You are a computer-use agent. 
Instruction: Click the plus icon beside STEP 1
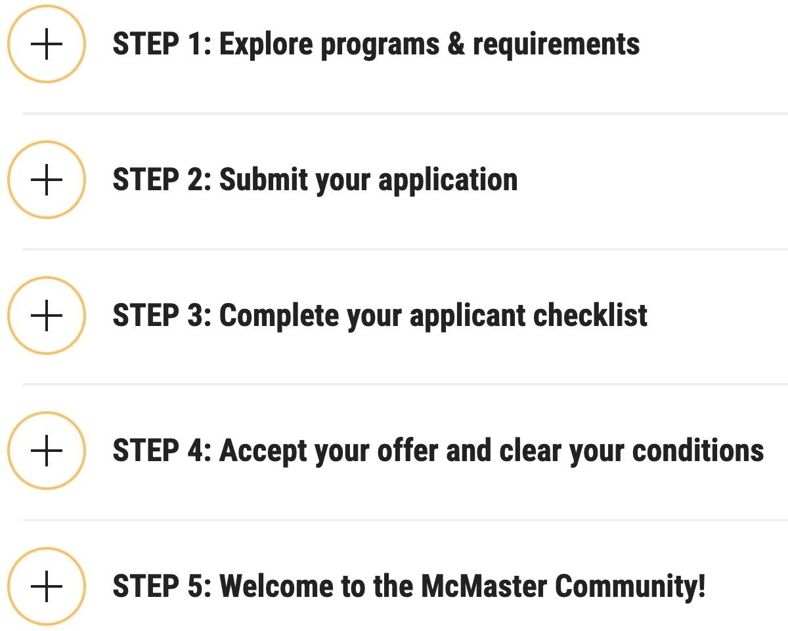point(47,45)
